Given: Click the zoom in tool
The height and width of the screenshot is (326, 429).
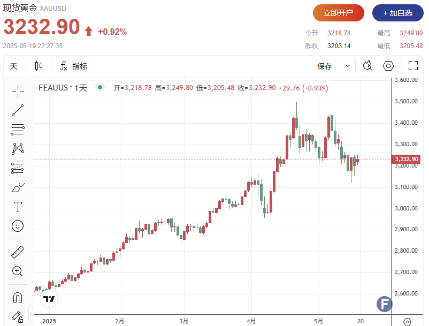Looking at the screenshot, I should (x=18, y=271).
